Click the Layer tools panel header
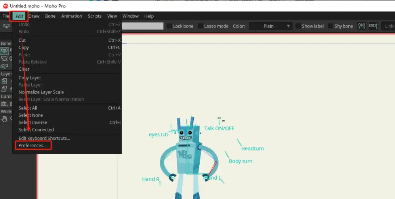The height and width of the screenshot is (199, 395). point(6,74)
